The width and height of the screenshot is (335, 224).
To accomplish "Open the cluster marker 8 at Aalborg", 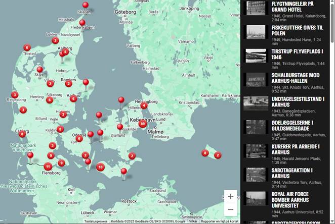I will coord(65,52).
